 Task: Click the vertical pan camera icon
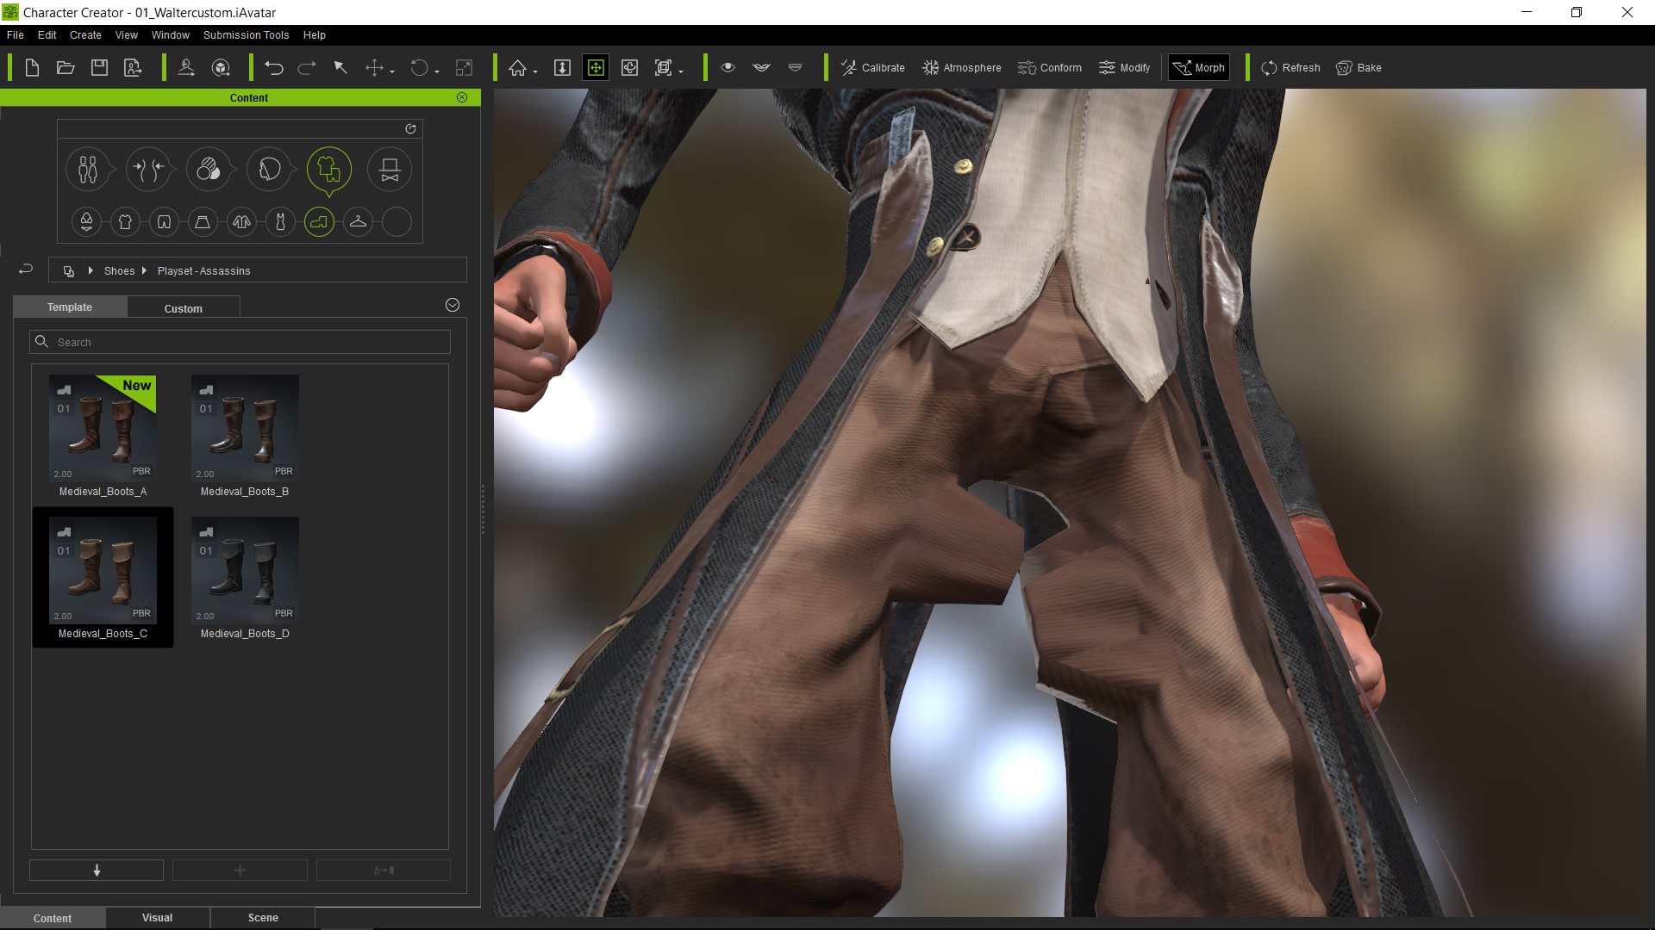coord(562,68)
